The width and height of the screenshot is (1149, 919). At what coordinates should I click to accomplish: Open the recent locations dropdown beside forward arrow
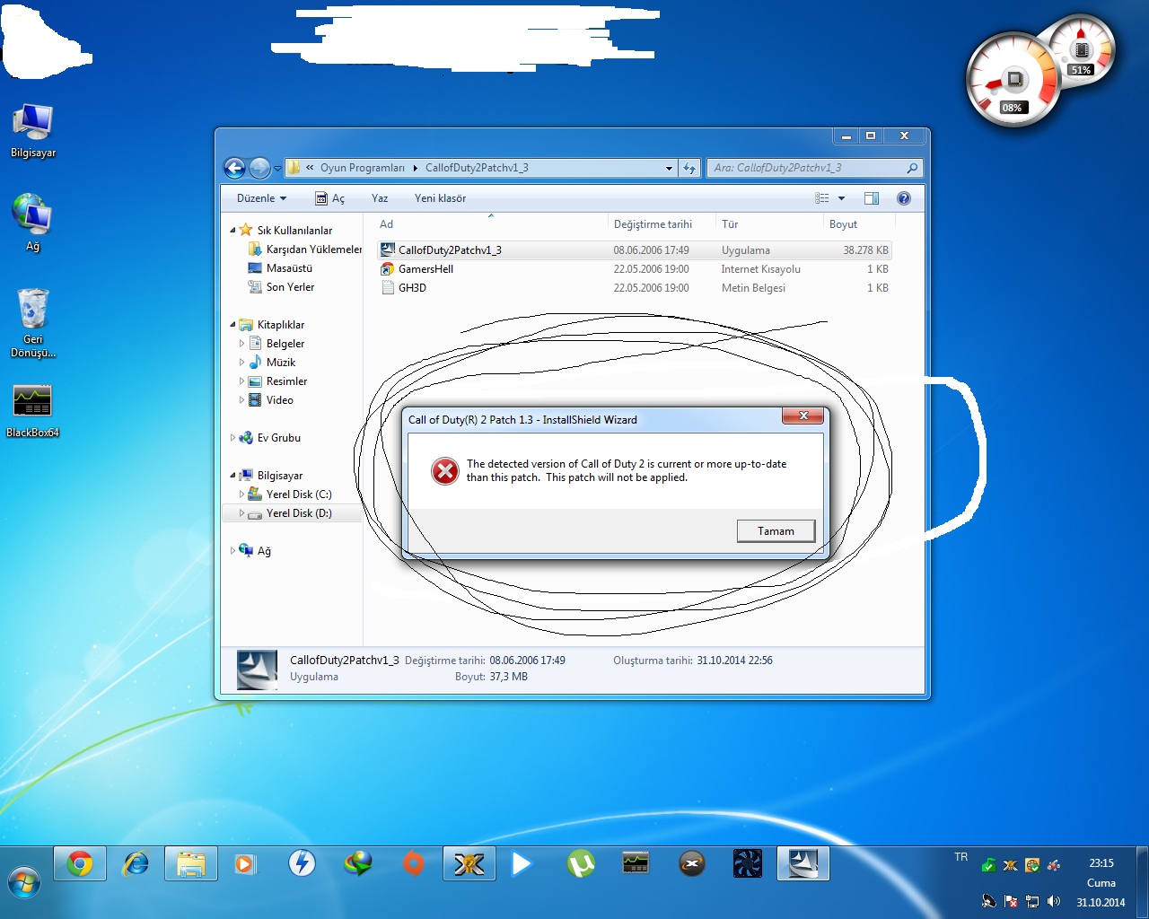coord(277,168)
